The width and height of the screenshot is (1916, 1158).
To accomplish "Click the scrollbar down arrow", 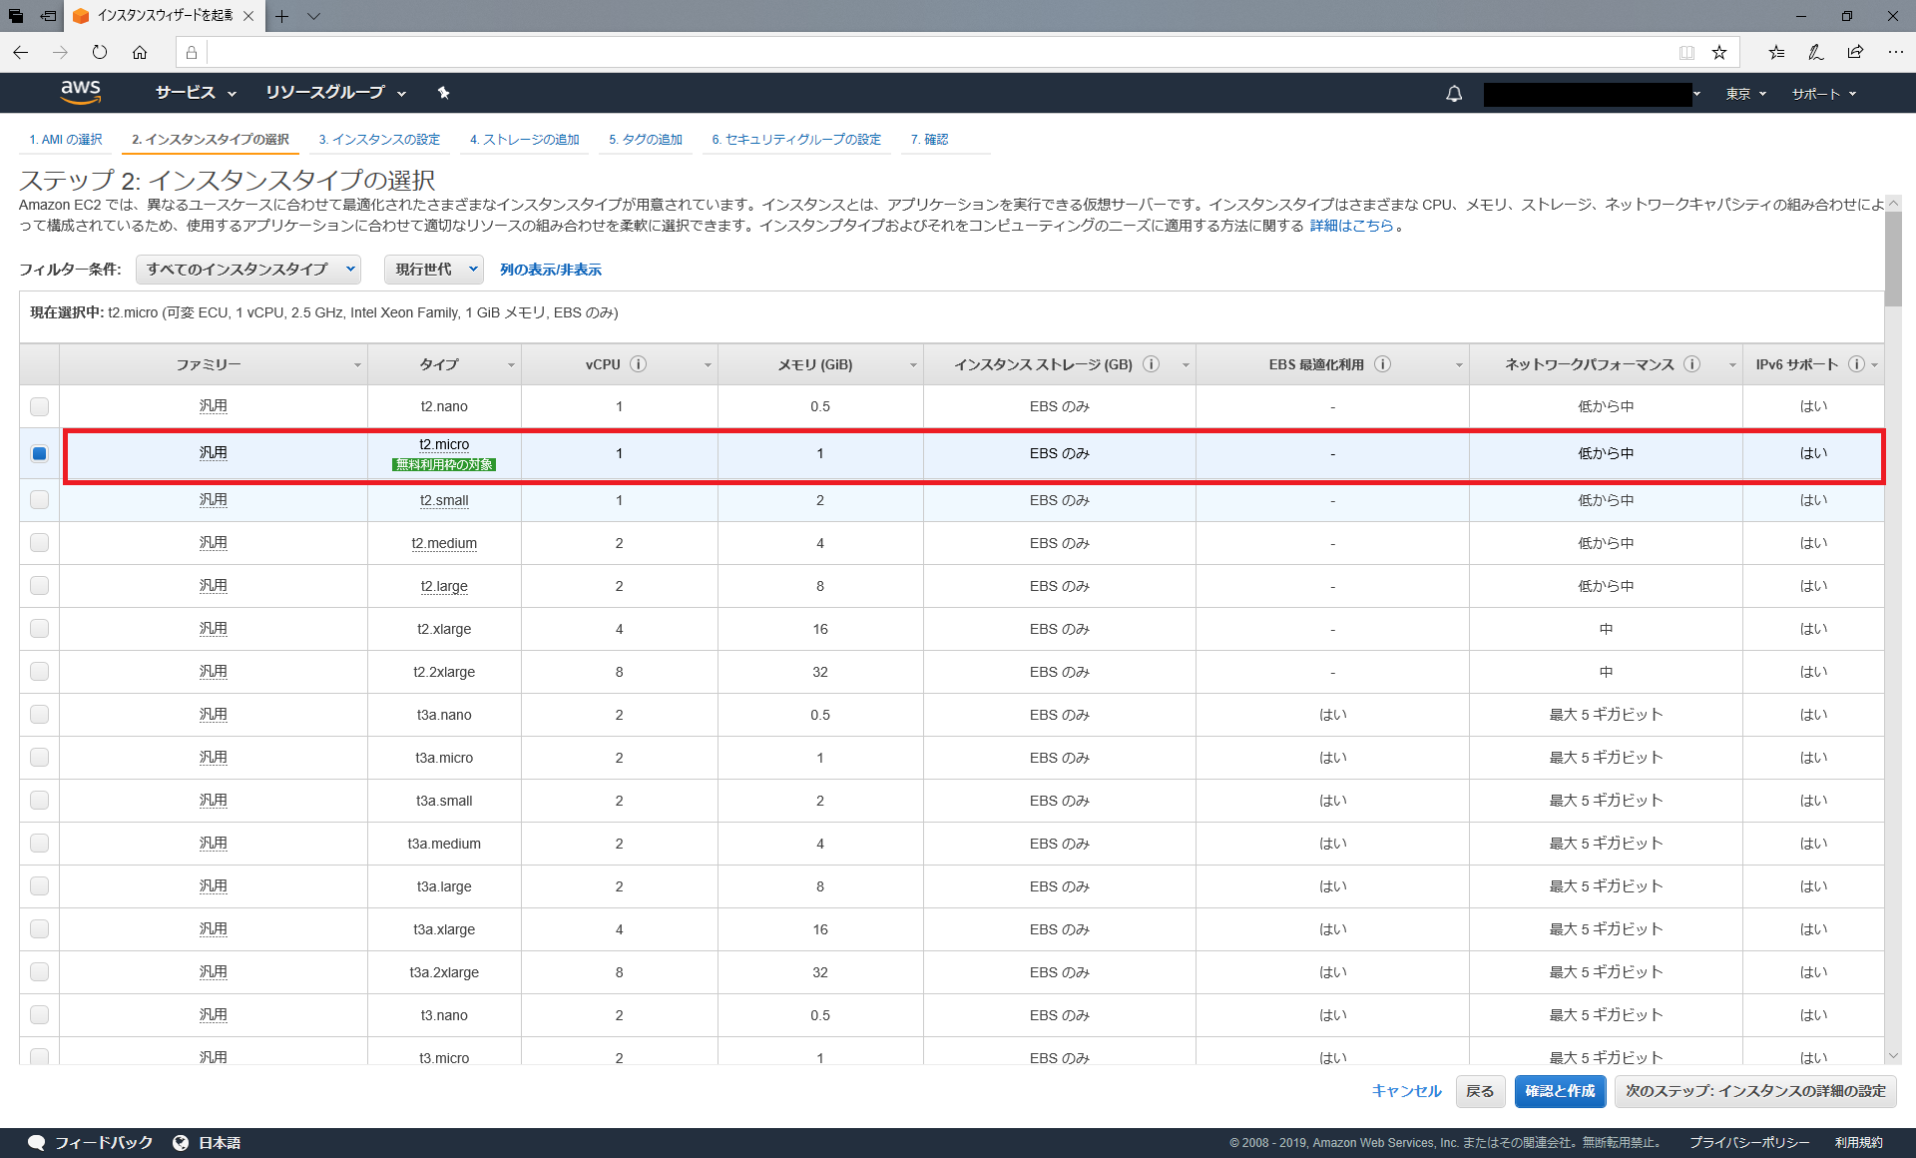I will [x=1893, y=1055].
